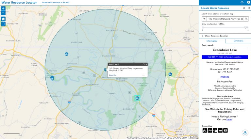Click the Amenities label
Screen dimensions: 251x139
pos(207,126)
